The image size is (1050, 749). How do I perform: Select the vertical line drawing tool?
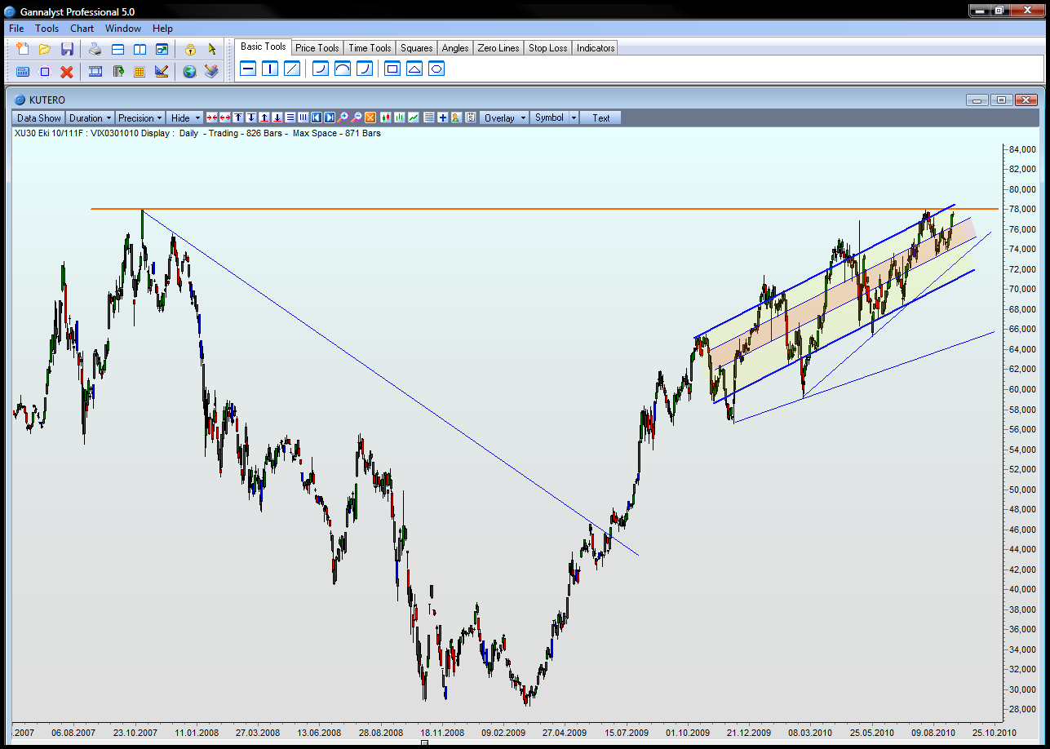pyautogui.click(x=270, y=69)
